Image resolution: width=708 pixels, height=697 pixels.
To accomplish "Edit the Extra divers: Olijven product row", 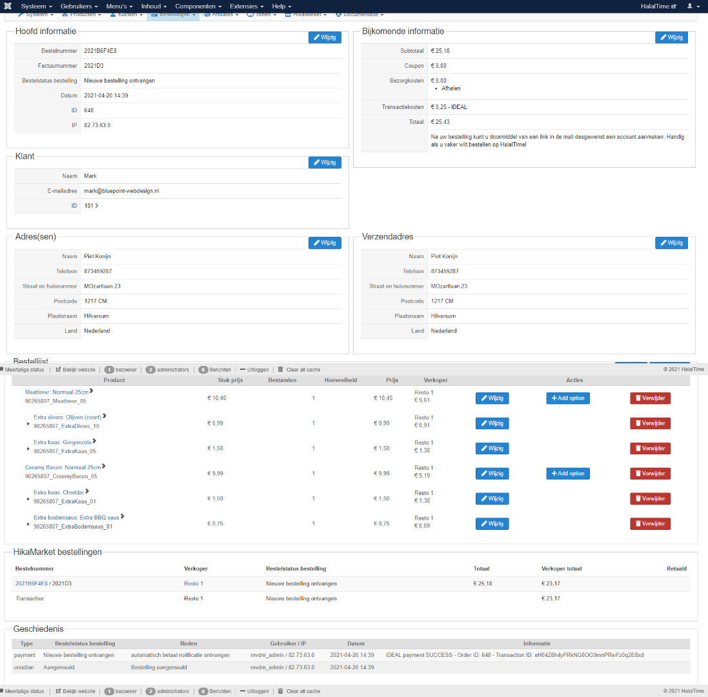I will (x=492, y=423).
